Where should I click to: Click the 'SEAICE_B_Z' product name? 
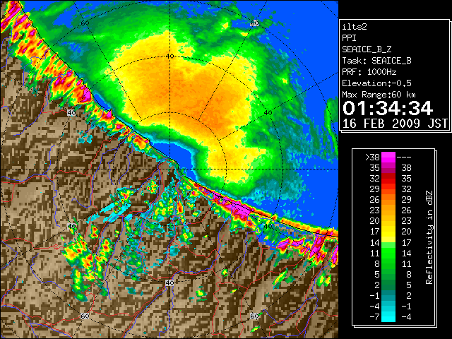(x=367, y=49)
